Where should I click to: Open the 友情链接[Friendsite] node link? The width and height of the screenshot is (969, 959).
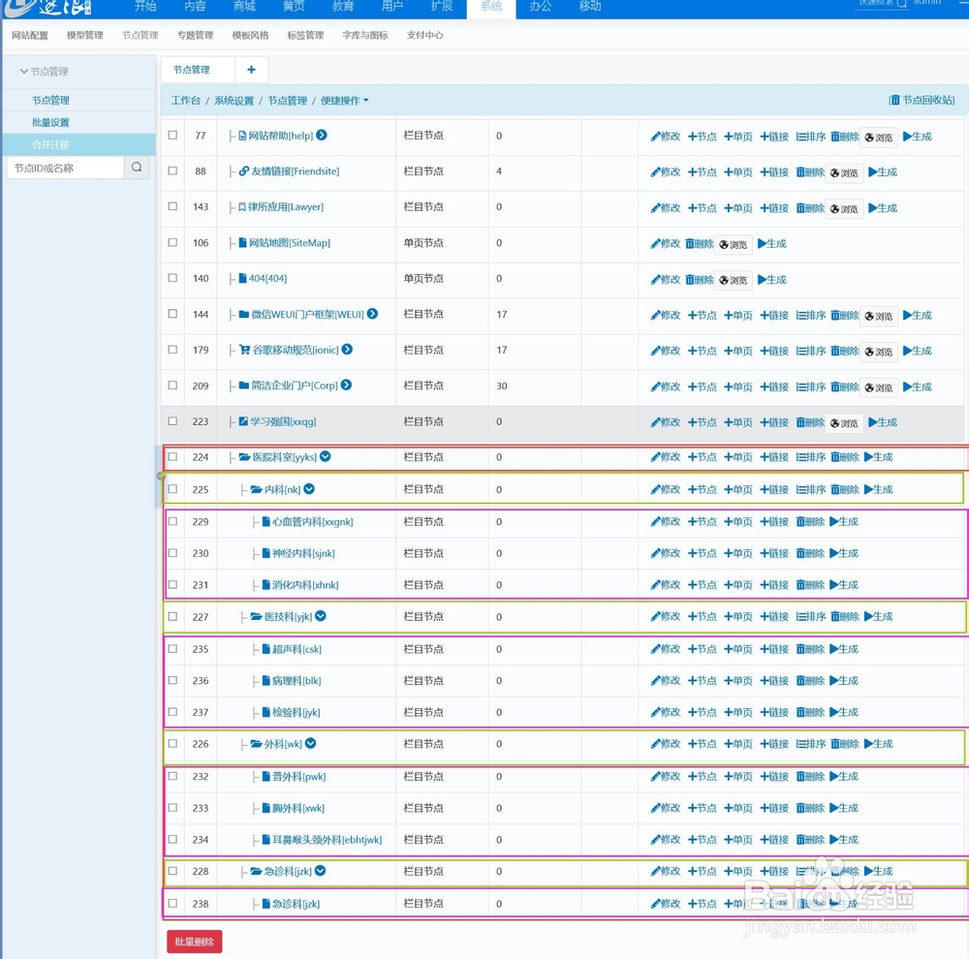click(x=295, y=171)
